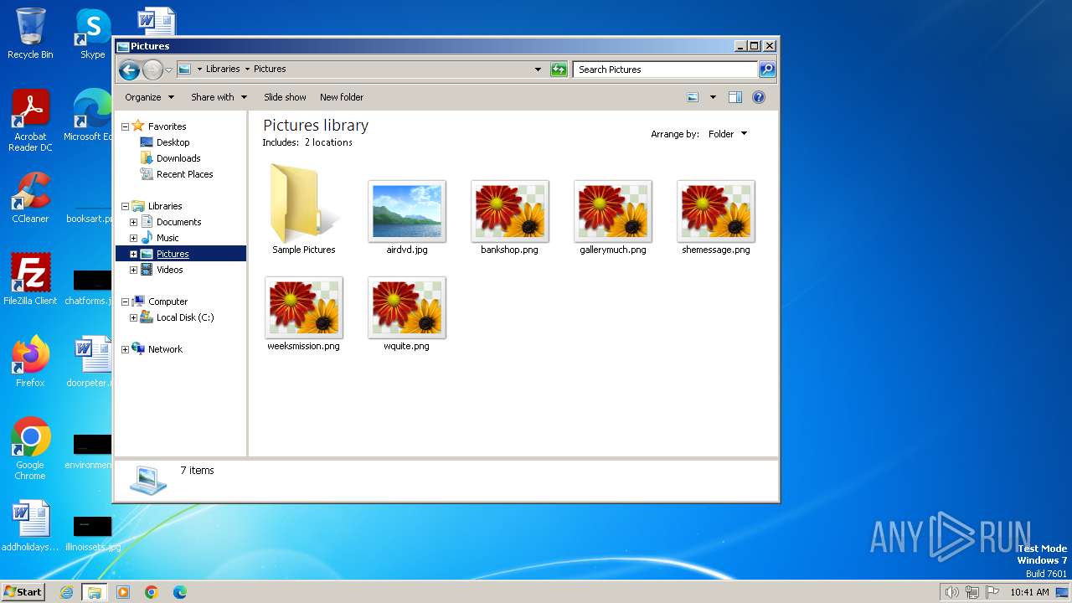This screenshot has height=603, width=1072.
Task: Select Recent Places in Favorites
Action: [x=184, y=174]
